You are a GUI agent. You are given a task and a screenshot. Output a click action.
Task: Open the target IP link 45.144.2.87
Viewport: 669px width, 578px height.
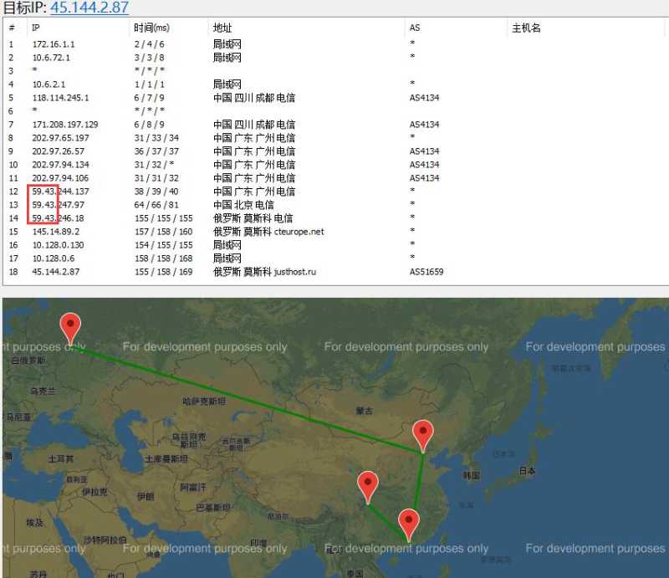click(89, 8)
